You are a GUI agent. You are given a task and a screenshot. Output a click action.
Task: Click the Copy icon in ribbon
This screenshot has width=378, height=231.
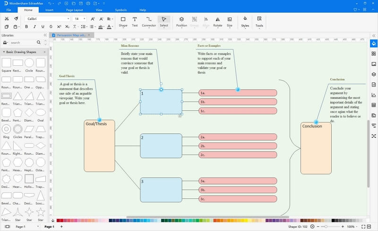(7, 27)
